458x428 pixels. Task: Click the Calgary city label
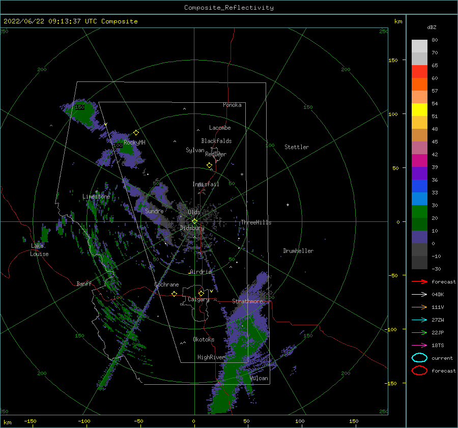tap(198, 299)
